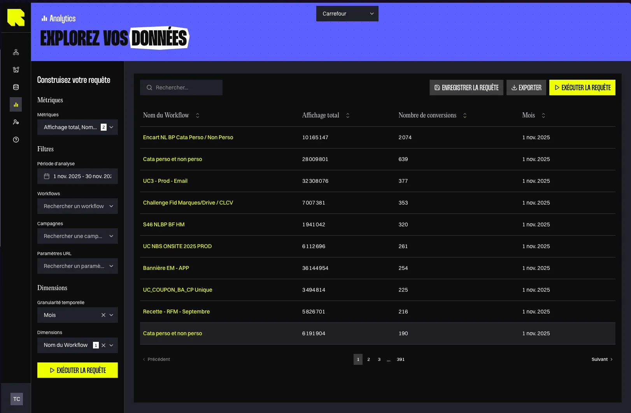The image size is (631, 413).
Task: Jump to pagination page 391
Action: (401, 359)
